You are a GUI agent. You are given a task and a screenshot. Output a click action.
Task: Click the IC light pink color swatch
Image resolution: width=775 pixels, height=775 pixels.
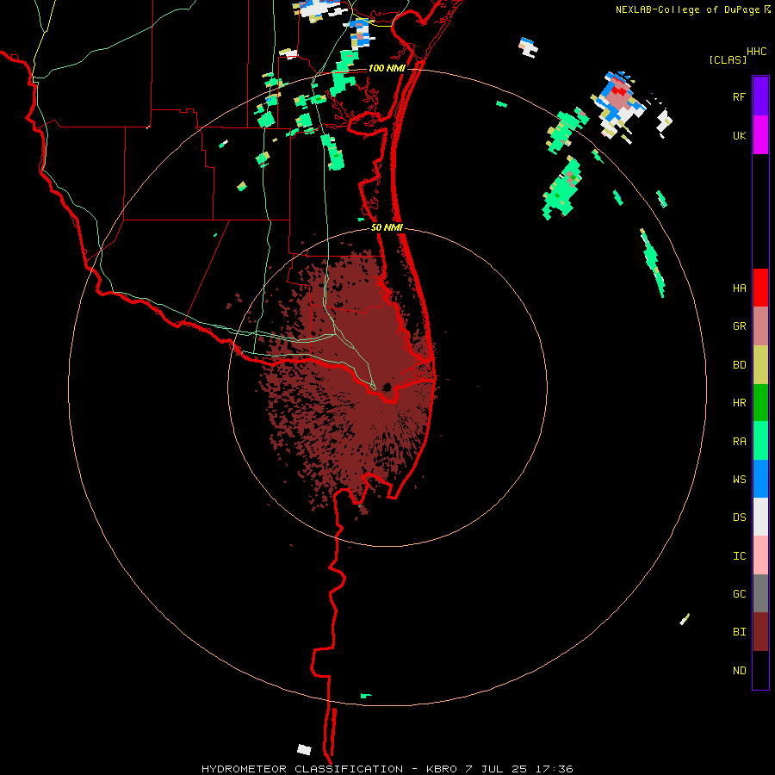[x=760, y=555]
